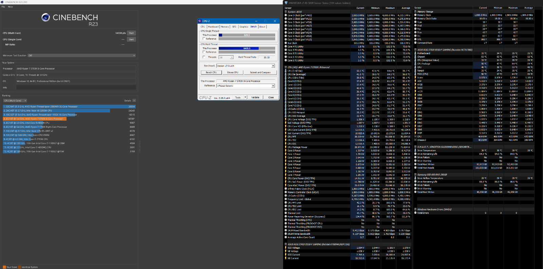Click the Total Errors sensor icon
Viewport: 543px width, 269px height.
[415, 213]
